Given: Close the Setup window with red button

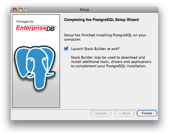Looking at the screenshot, I should [15, 10].
